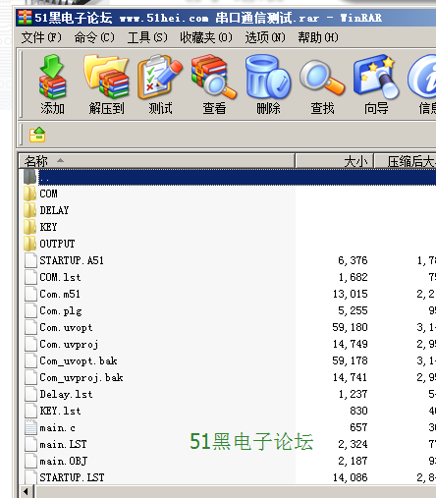Click size value 6,376 of STARTUP.A51
436x498 pixels.
coord(353,260)
